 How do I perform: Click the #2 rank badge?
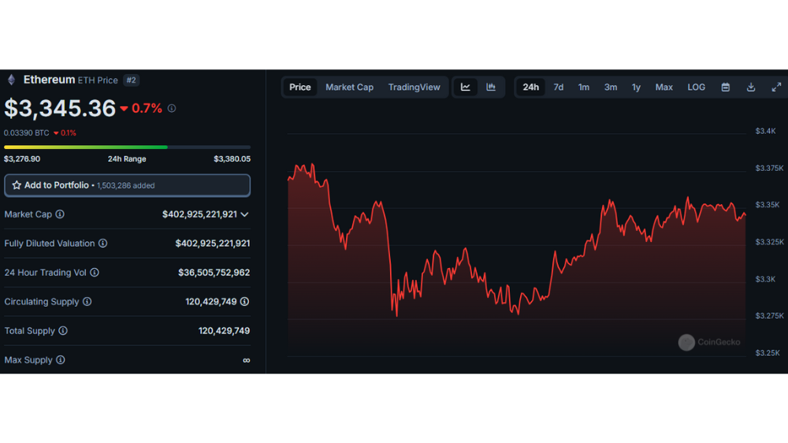coord(131,80)
